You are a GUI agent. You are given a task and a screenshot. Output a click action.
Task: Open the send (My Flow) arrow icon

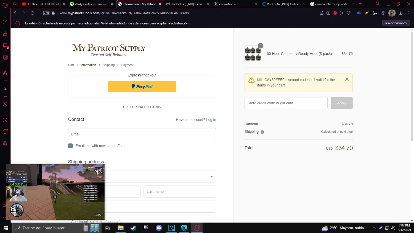pos(342,13)
